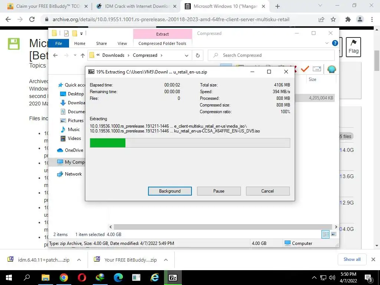Switch to the BitBuddy browser tab
Viewport: 380px width, 285px height.
(47, 6)
